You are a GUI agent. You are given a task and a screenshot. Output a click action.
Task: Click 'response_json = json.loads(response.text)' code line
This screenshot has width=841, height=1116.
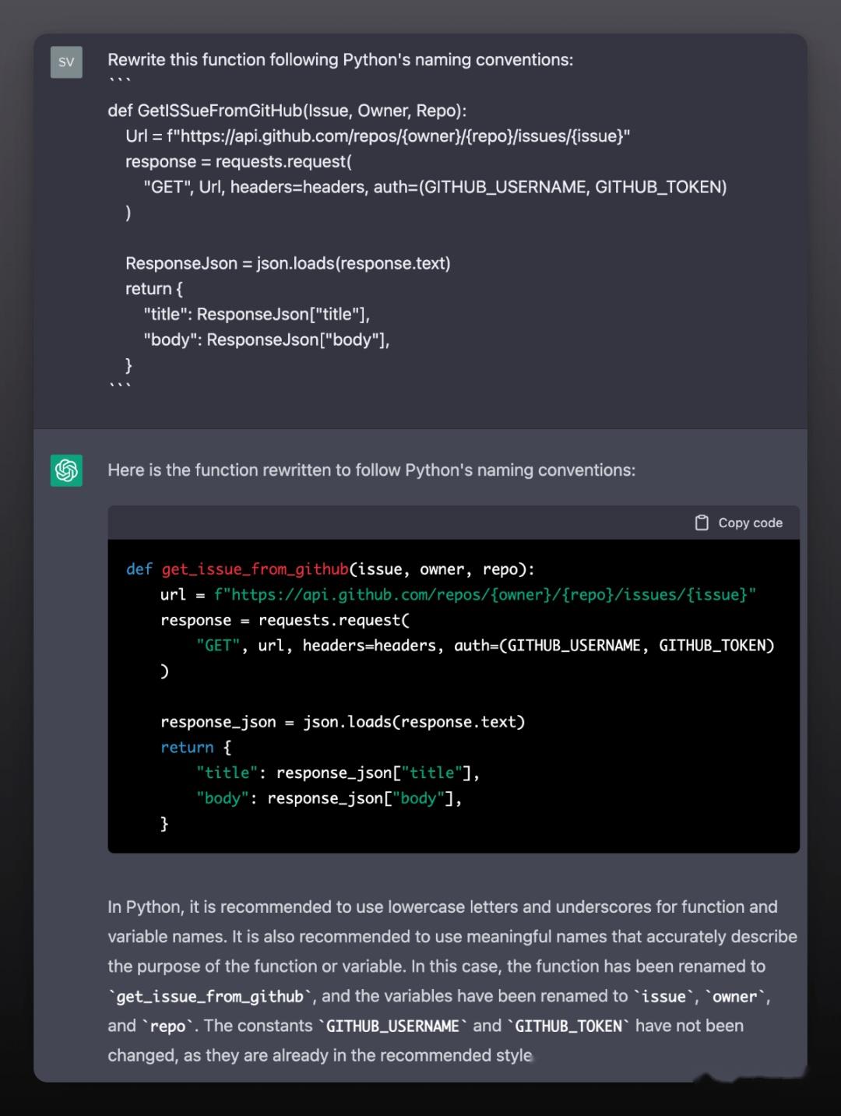[x=343, y=722]
